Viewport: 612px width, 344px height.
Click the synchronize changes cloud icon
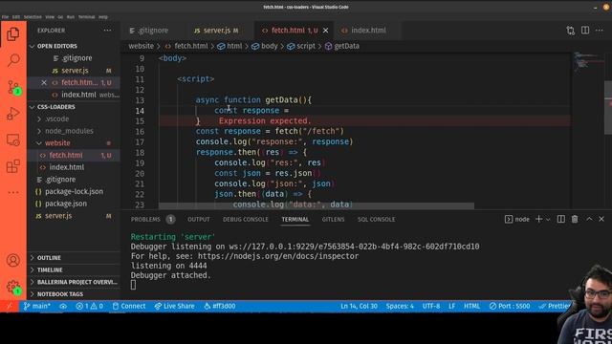coord(63,306)
